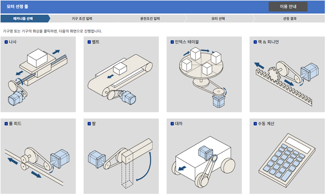Click the 랙 & 피니언 text link
Viewport: 326px width, 195px height.
pyautogui.click(x=268, y=42)
